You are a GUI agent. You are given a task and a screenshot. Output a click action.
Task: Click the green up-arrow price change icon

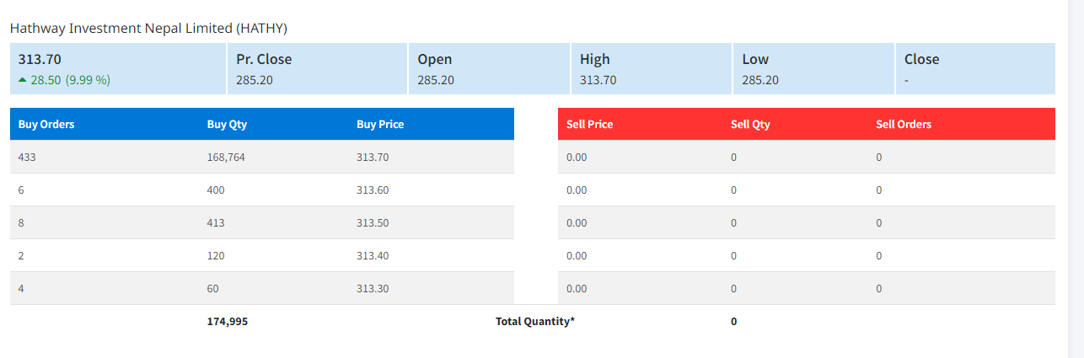click(x=23, y=80)
